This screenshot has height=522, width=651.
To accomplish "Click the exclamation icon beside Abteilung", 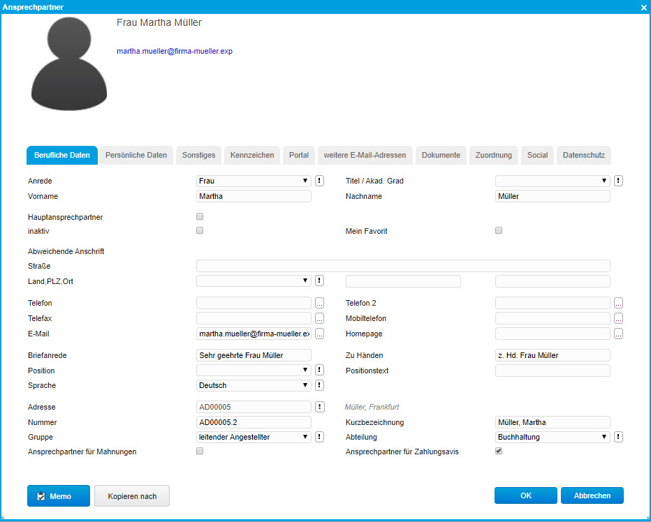I will coord(618,436).
